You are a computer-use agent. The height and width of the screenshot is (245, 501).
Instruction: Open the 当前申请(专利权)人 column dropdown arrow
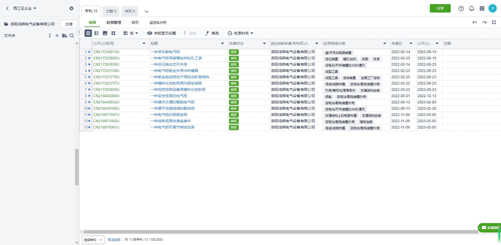coord(317,44)
